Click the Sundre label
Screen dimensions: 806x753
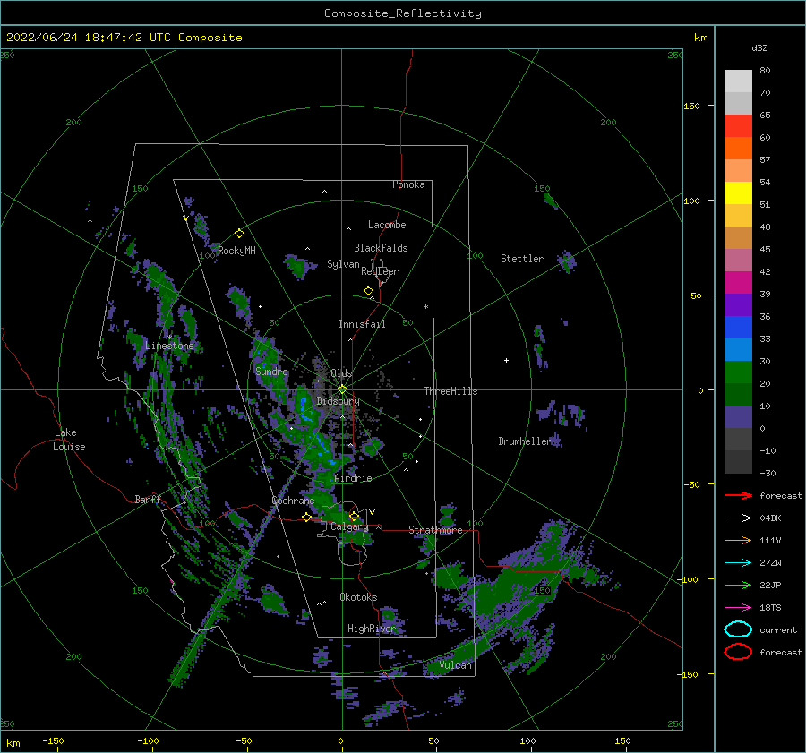(271, 371)
